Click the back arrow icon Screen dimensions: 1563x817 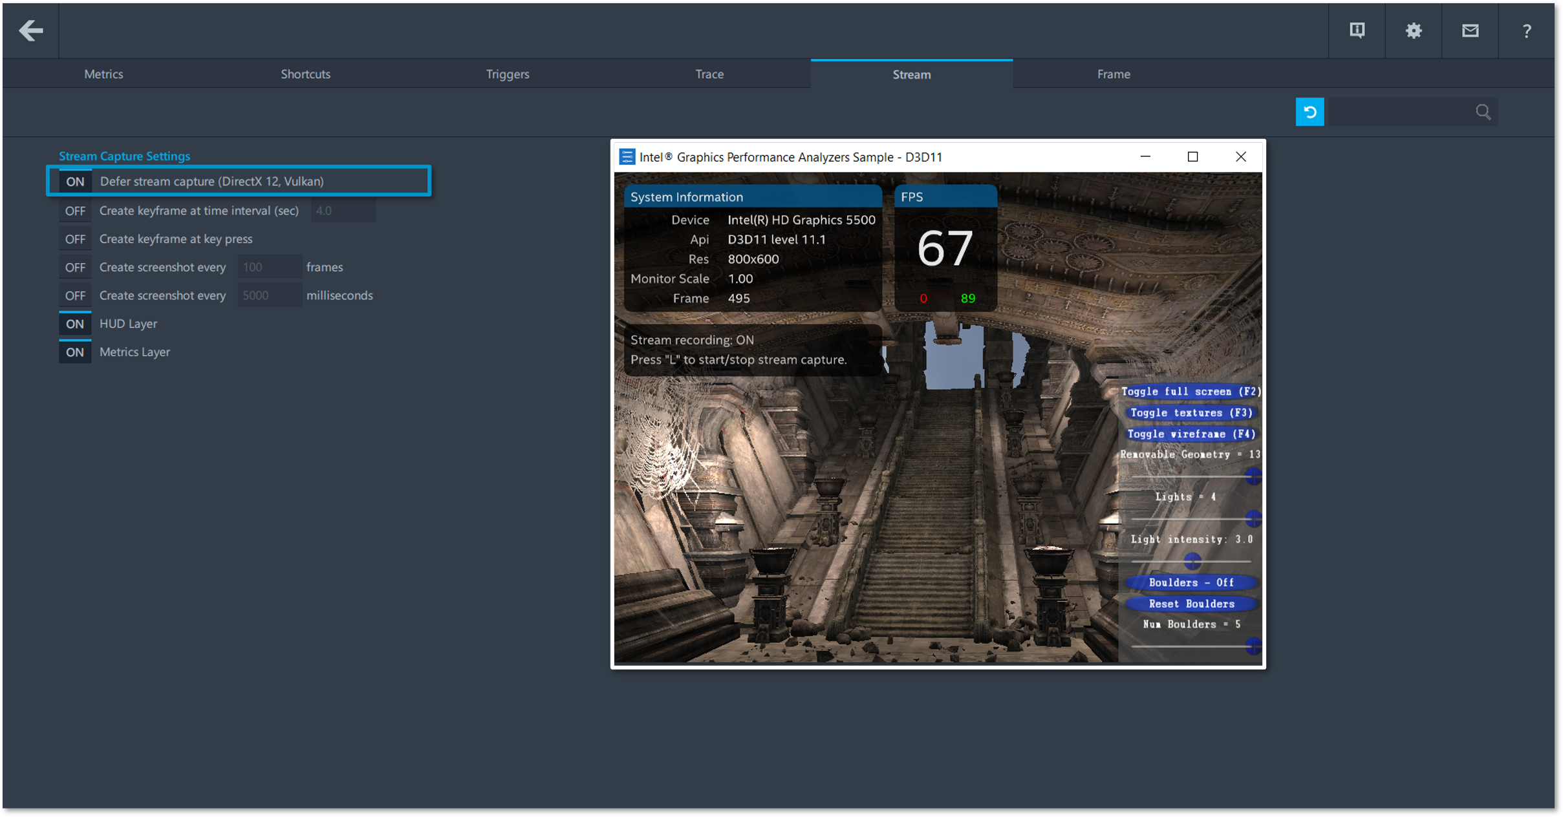(30, 30)
